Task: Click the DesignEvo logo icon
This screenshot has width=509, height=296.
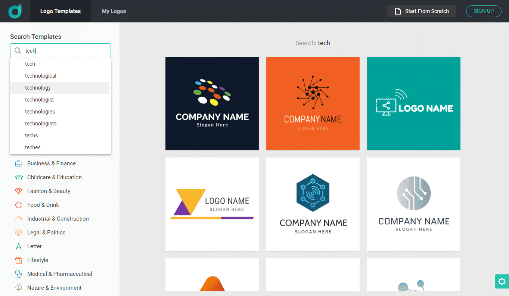Action: 15,11
